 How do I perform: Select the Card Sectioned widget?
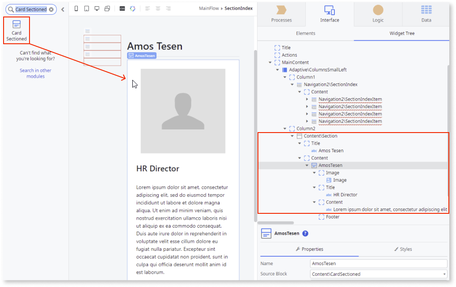pyautogui.click(x=16, y=30)
